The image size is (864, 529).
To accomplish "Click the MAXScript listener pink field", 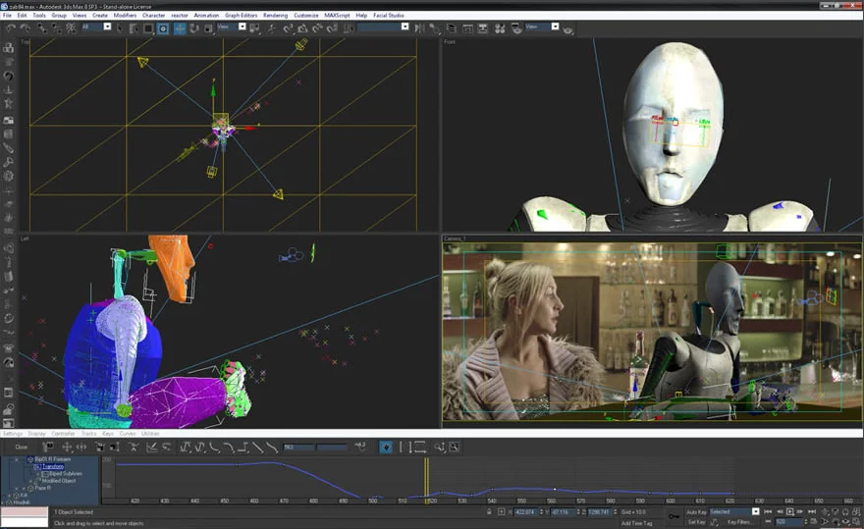I will click(x=25, y=510).
